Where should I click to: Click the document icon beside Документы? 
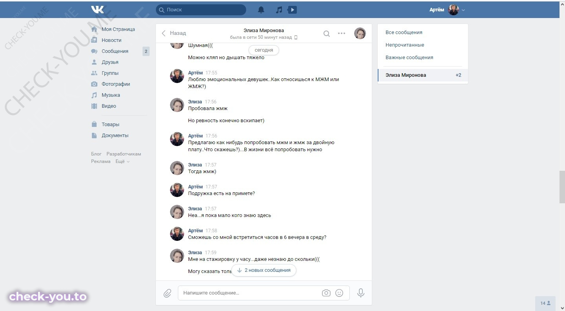coord(94,136)
